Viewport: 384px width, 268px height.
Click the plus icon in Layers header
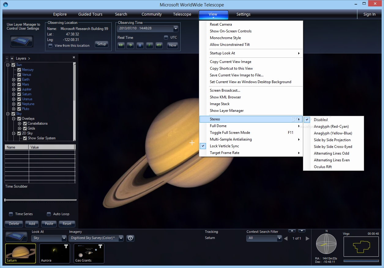click(x=12, y=58)
